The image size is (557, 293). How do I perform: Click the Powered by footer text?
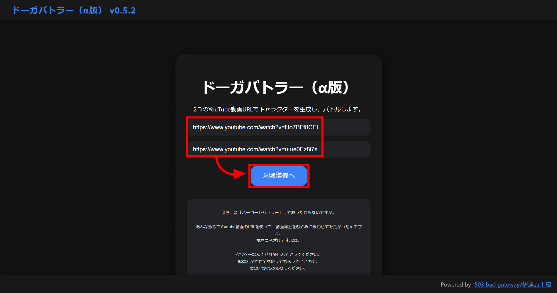point(456,284)
